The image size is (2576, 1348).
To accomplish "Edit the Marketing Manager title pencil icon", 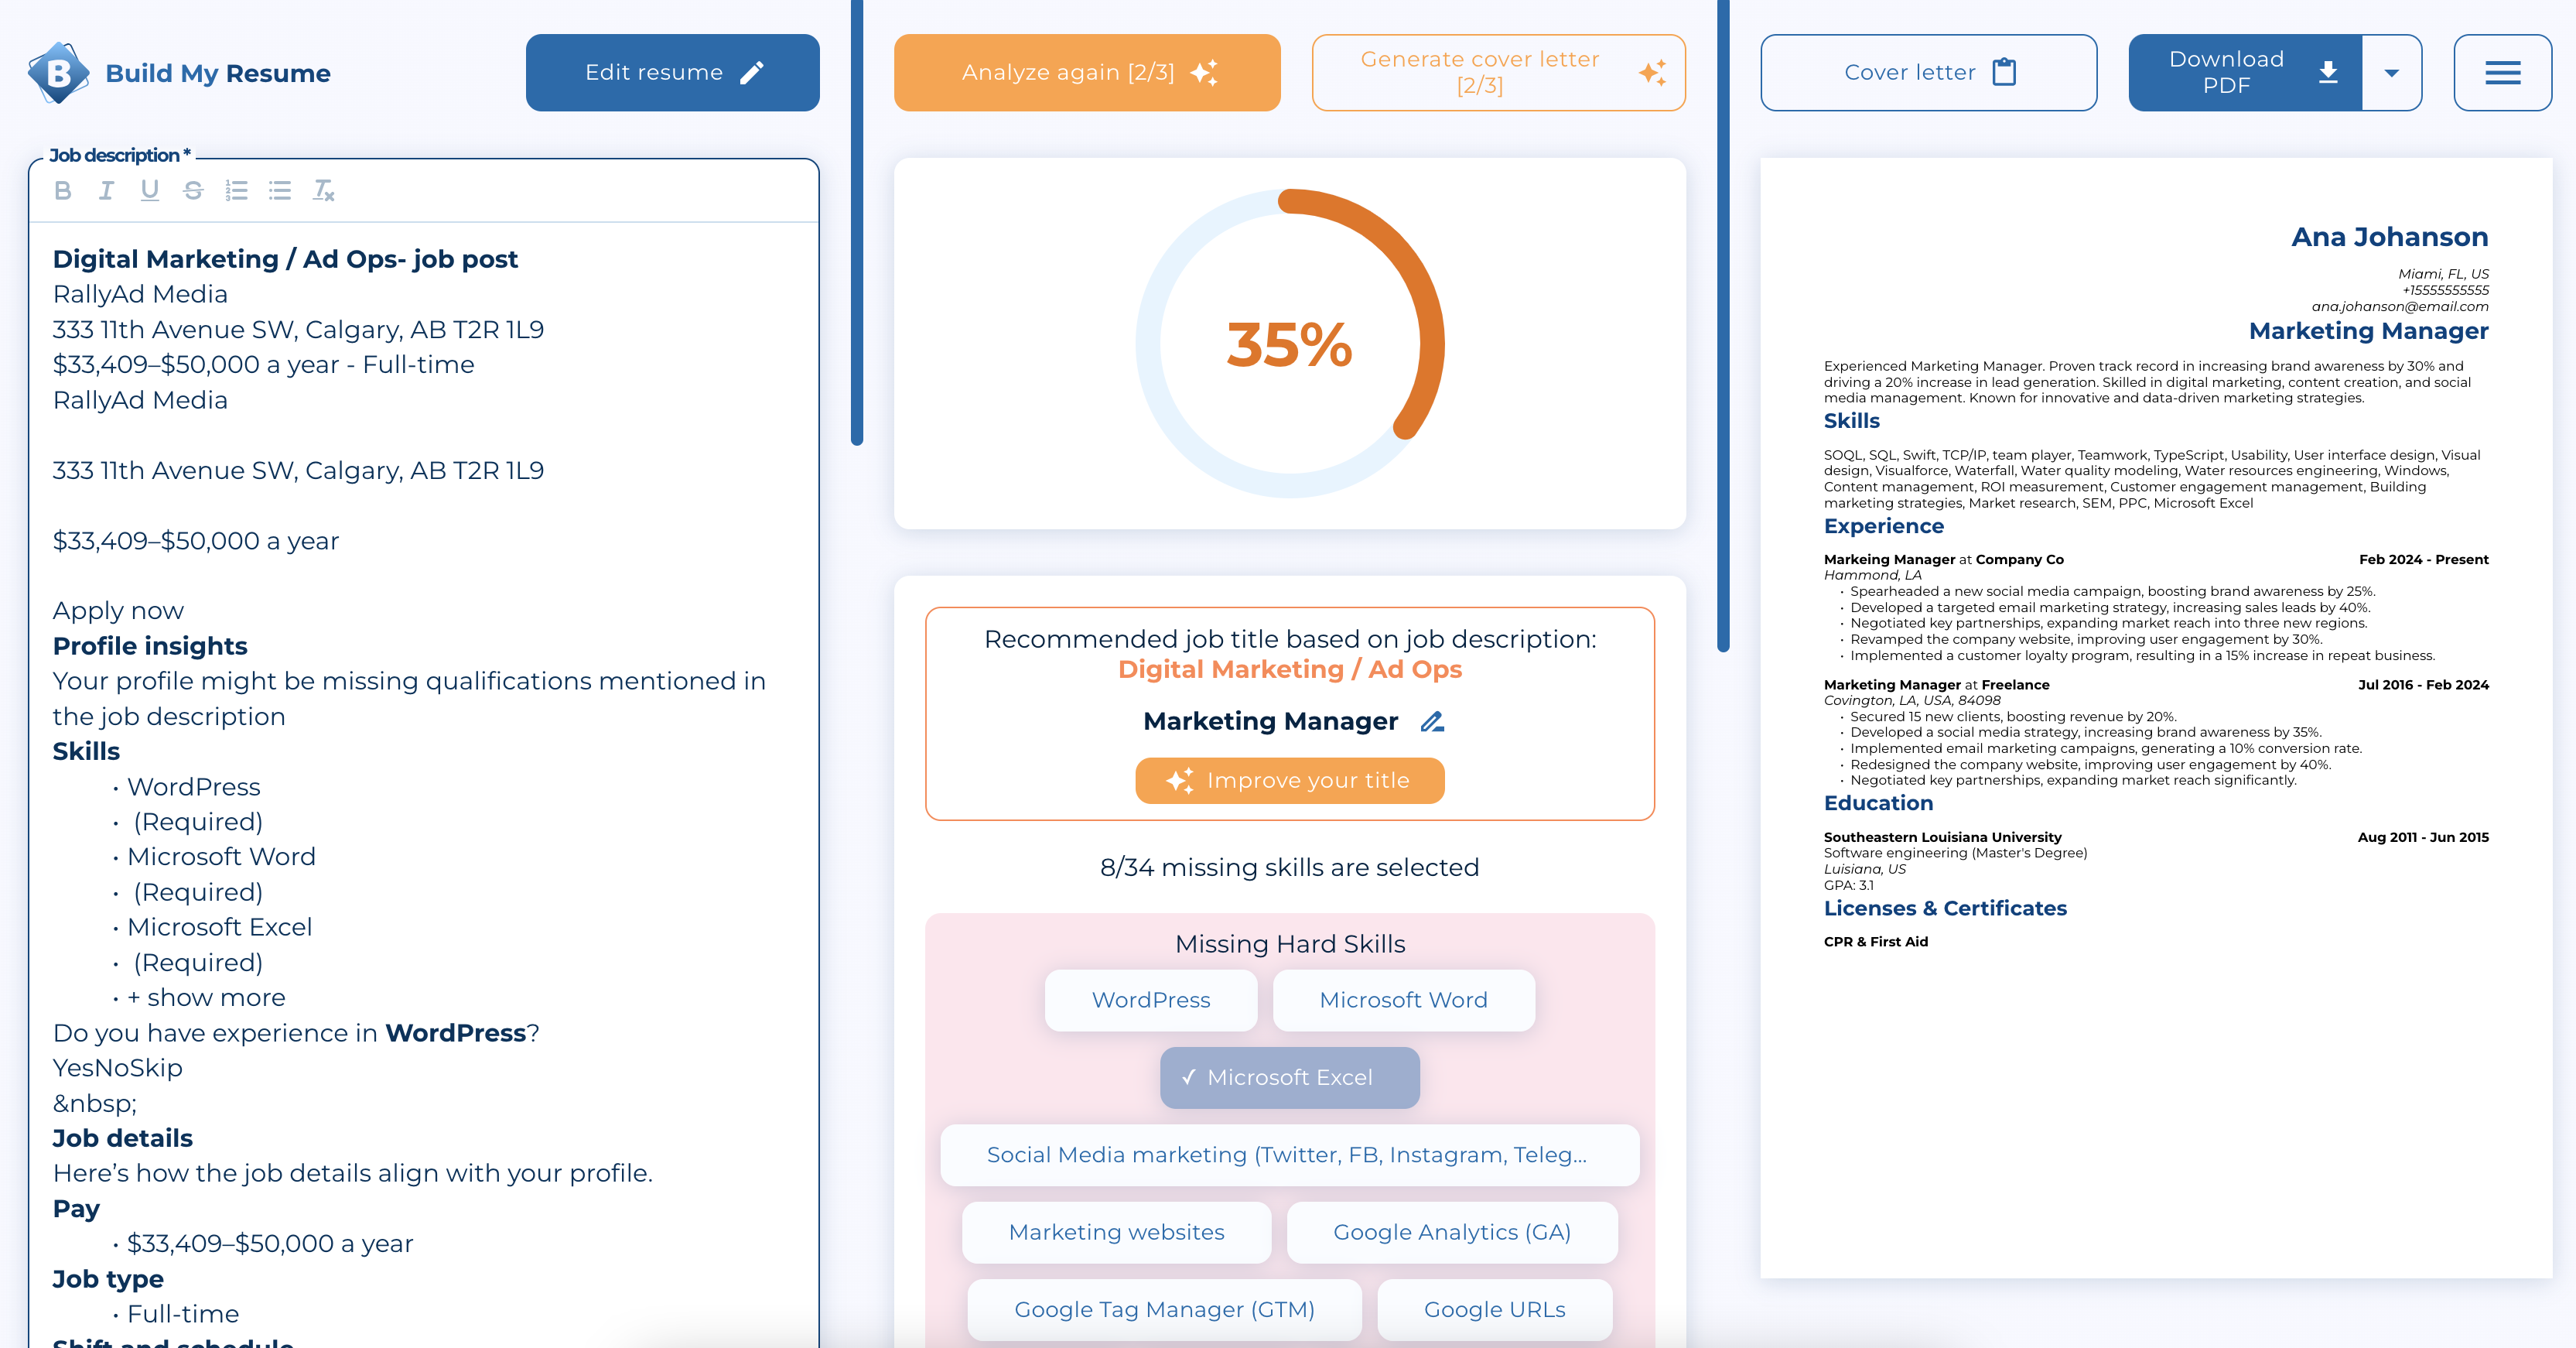I will tap(1432, 721).
